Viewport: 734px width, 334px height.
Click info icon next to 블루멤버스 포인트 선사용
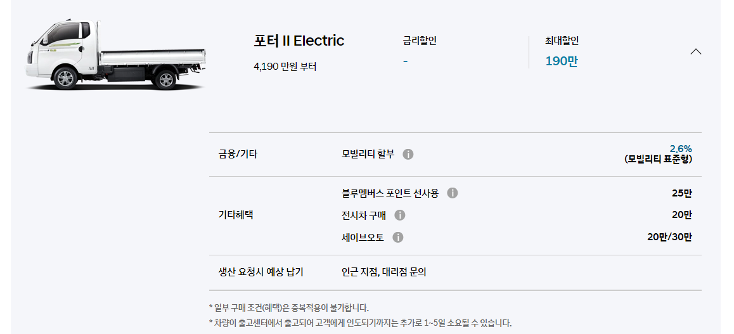(x=452, y=193)
